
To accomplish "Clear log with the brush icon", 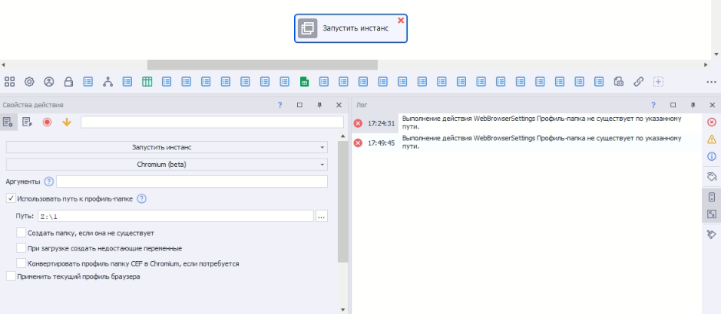I will (711, 234).
